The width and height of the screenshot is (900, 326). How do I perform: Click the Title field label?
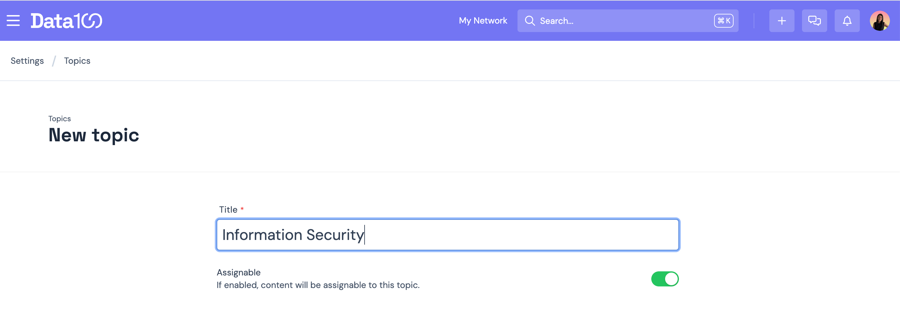point(228,210)
